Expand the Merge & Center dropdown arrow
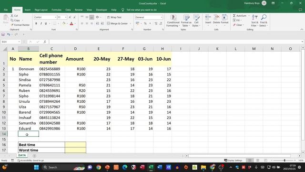305x172 pixels. [x=130, y=23]
